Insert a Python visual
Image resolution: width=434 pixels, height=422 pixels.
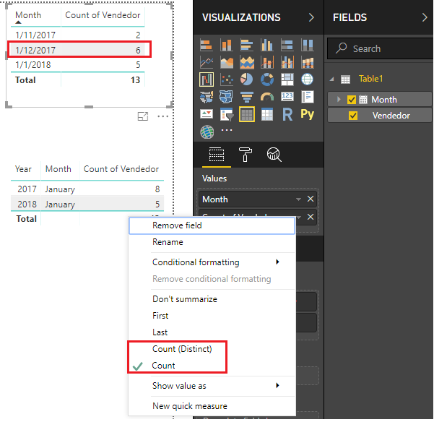[x=308, y=114]
